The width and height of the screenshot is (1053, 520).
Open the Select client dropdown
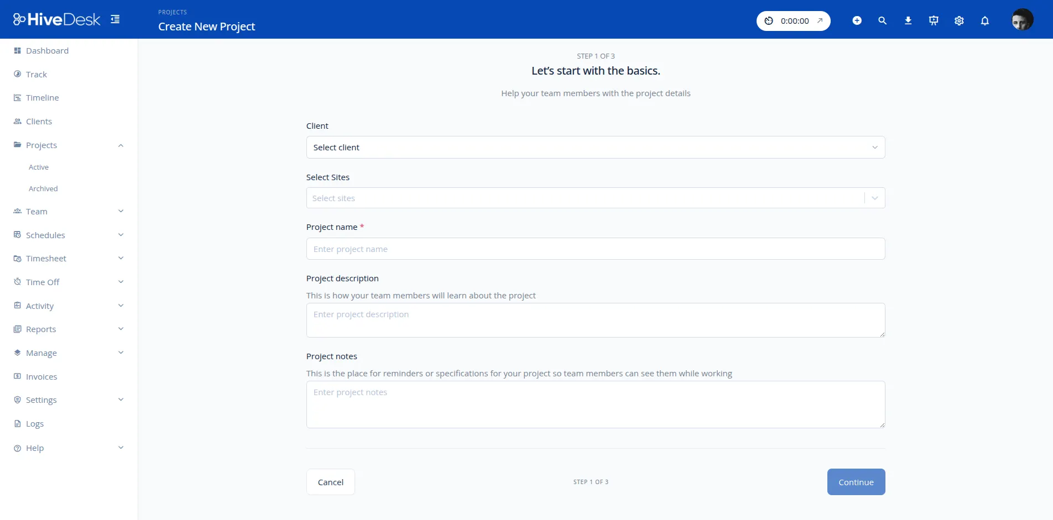click(x=595, y=147)
